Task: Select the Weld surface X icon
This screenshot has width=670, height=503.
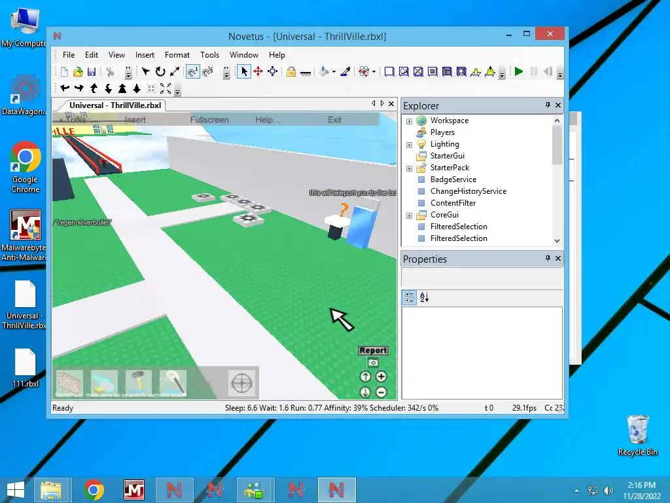Action: tap(418, 71)
